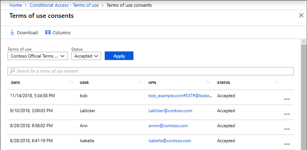
Task: Click the Terms of use consents breadcrumb
Action: 129,5
